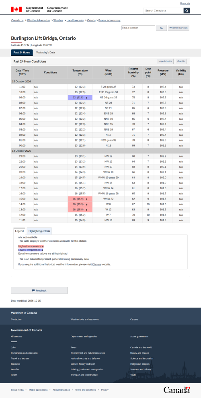Open About government link

coord(139,337)
